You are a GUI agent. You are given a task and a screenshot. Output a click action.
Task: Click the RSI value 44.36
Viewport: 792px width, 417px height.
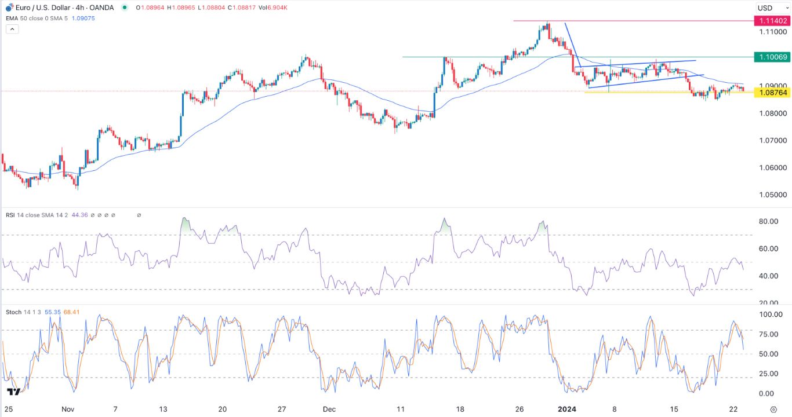79,215
